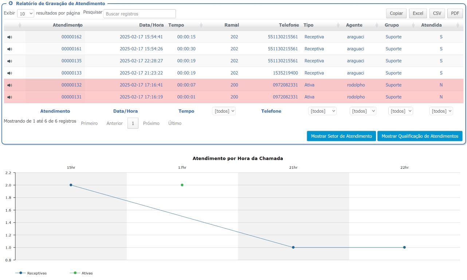This screenshot has width=467, height=280.
Task: Go to Próximo page
Action: point(151,124)
